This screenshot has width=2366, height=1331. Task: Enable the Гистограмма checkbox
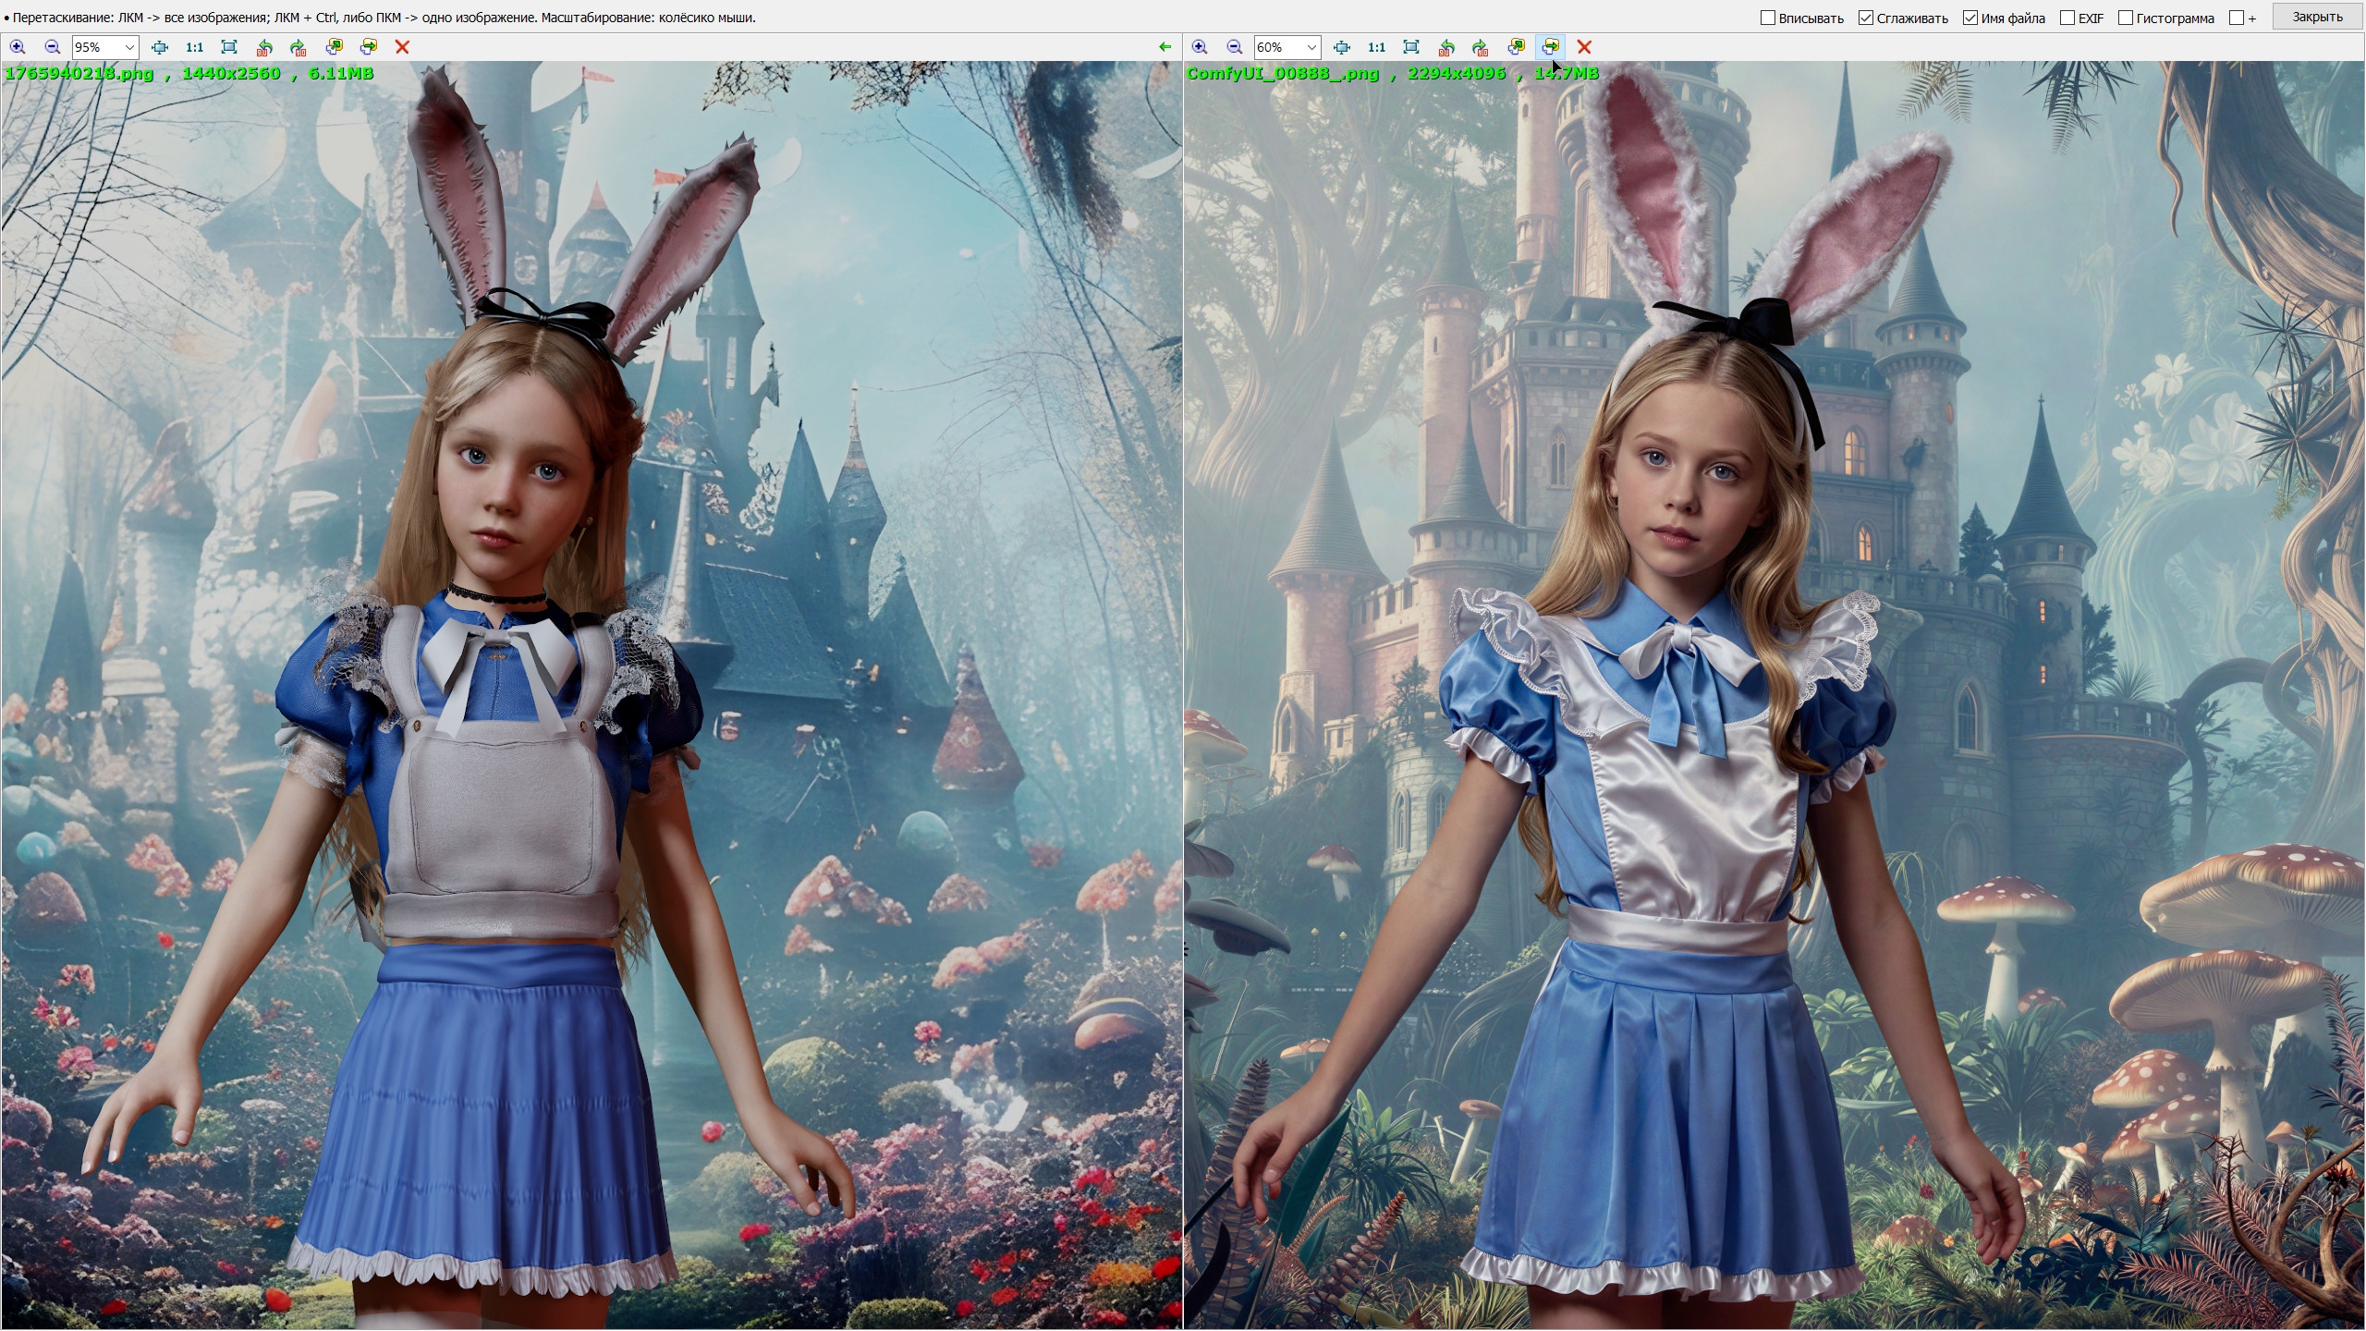tap(2126, 18)
